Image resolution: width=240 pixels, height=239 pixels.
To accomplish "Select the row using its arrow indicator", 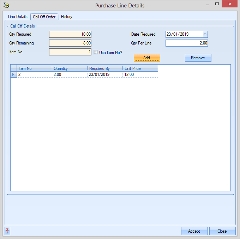I will [x=13, y=74].
